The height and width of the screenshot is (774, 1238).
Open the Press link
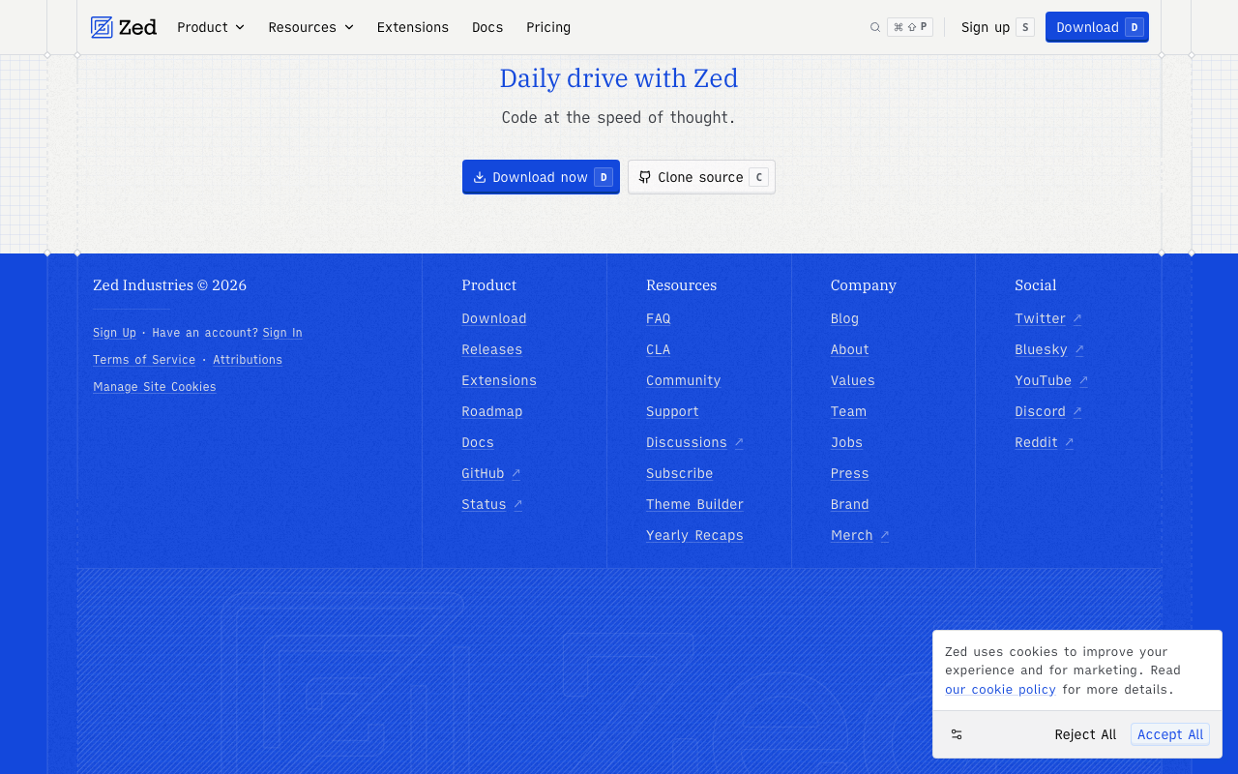[849, 473]
